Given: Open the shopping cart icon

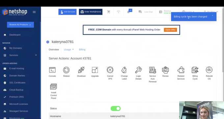Looking at the screenshot, I should [x=109, y=12].
